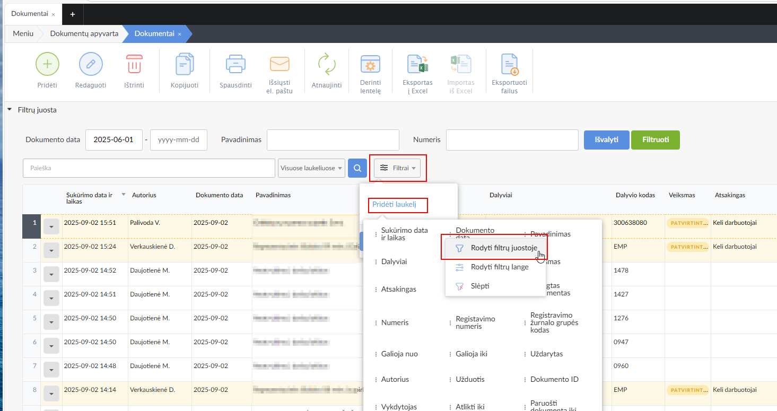The height and width of the screenshot is (411, 777).
Task: Click the Išsiųsti el. paštu envelope icon
Action: (x=279, y=64)
